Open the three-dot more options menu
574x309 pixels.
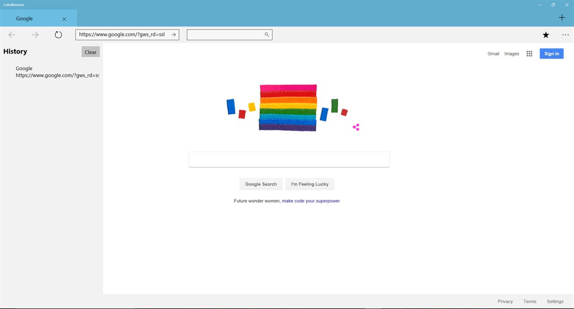click(565, 35)
